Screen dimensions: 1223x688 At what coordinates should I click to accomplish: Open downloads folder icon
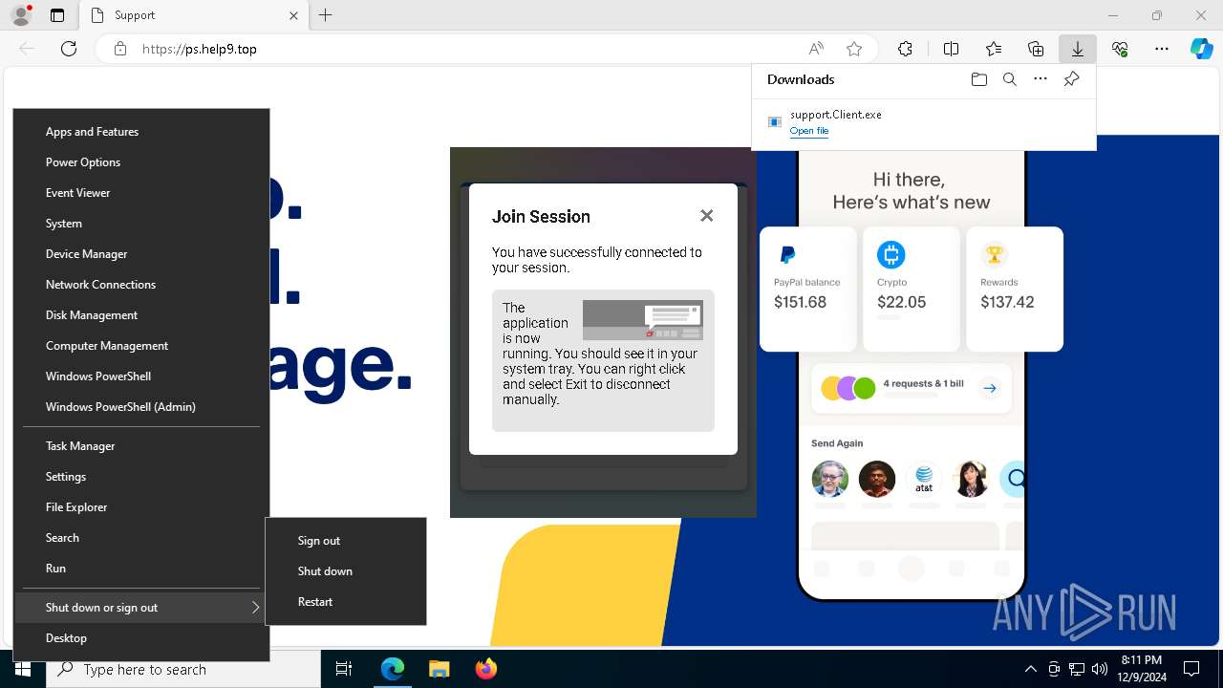pyautogui.click(x=978, y=79)
